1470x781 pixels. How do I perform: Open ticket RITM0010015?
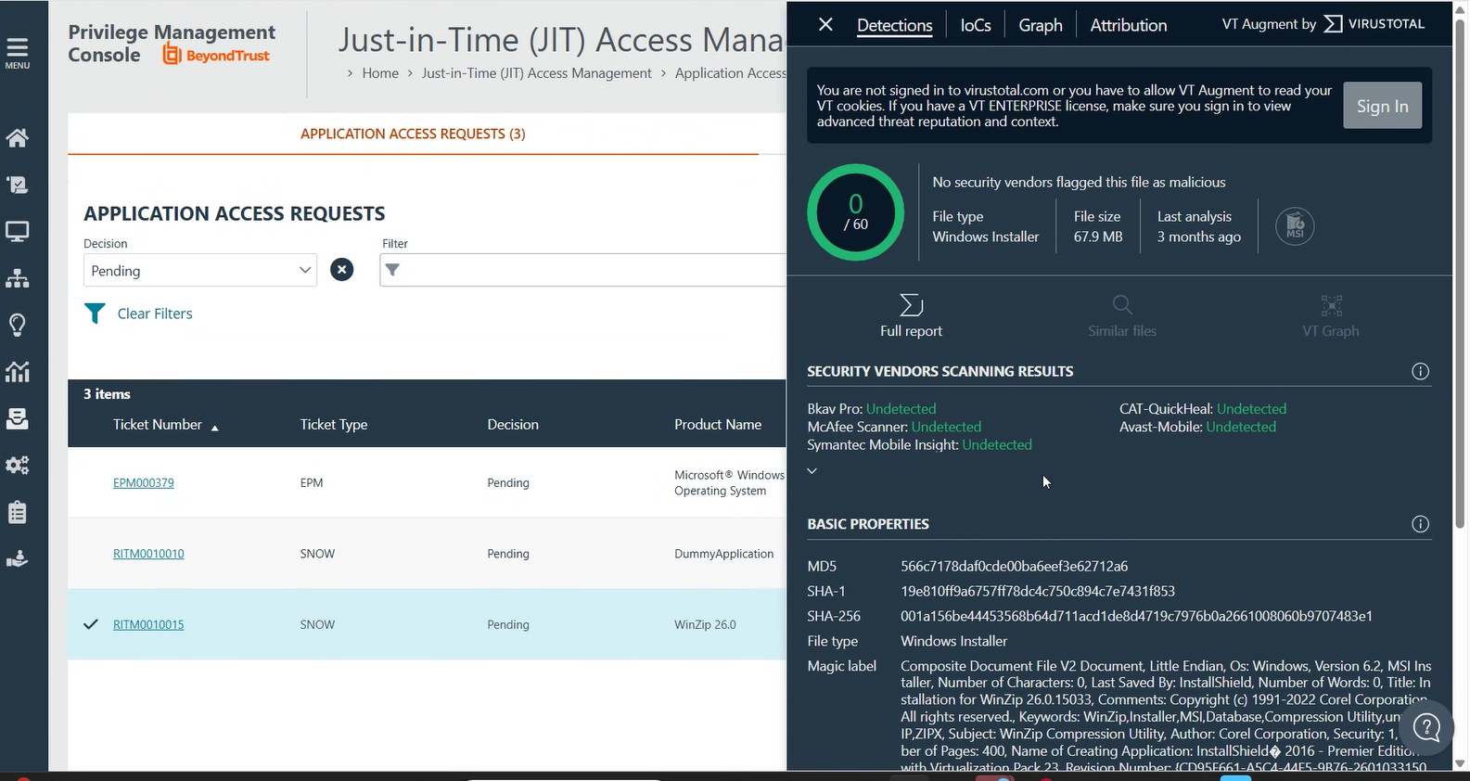pos(148,624)
